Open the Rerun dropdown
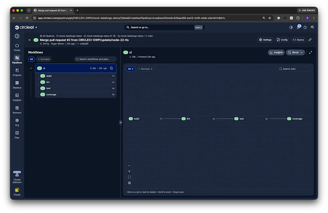 [295, 53]
